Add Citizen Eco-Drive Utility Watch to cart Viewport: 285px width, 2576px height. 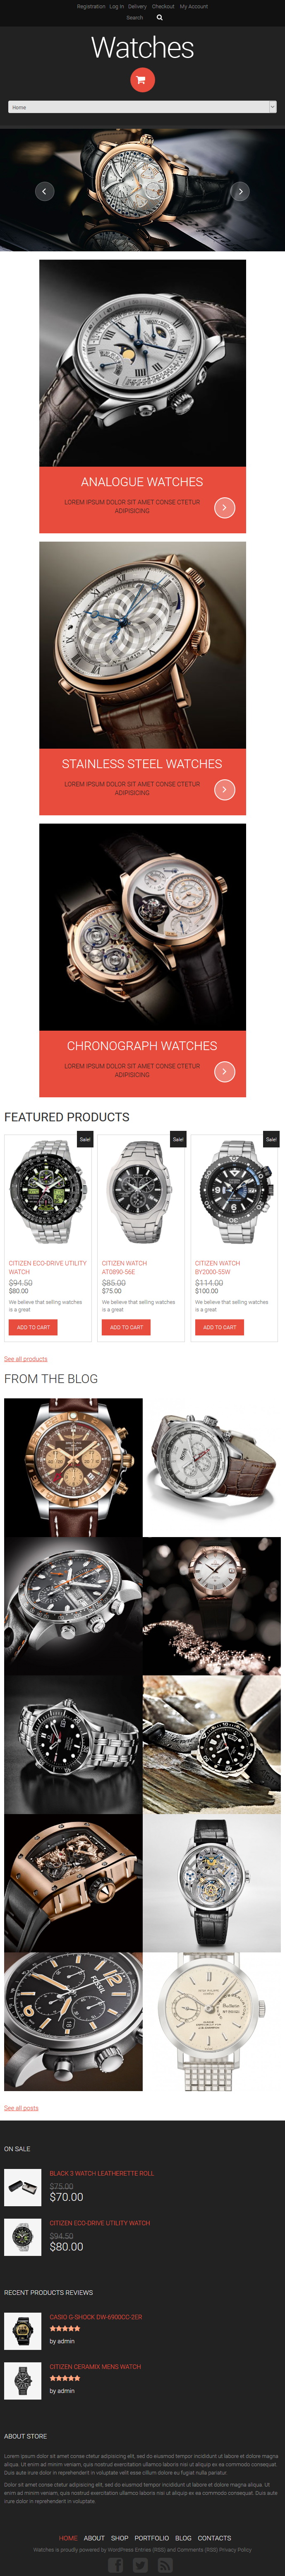click(33, 1328)
